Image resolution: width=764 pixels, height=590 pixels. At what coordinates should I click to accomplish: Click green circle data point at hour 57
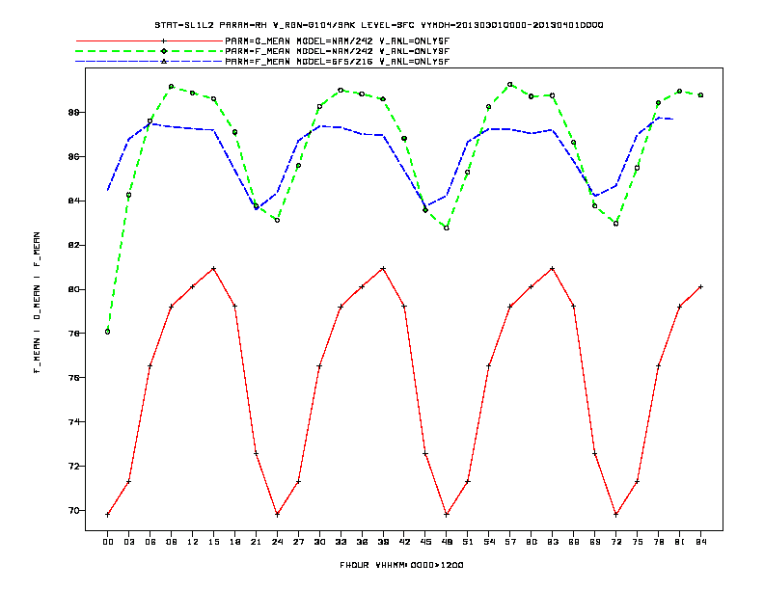click(510, 85)
